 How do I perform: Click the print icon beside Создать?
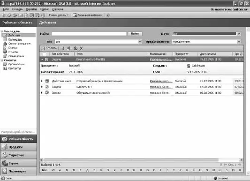tap(62, 48)
